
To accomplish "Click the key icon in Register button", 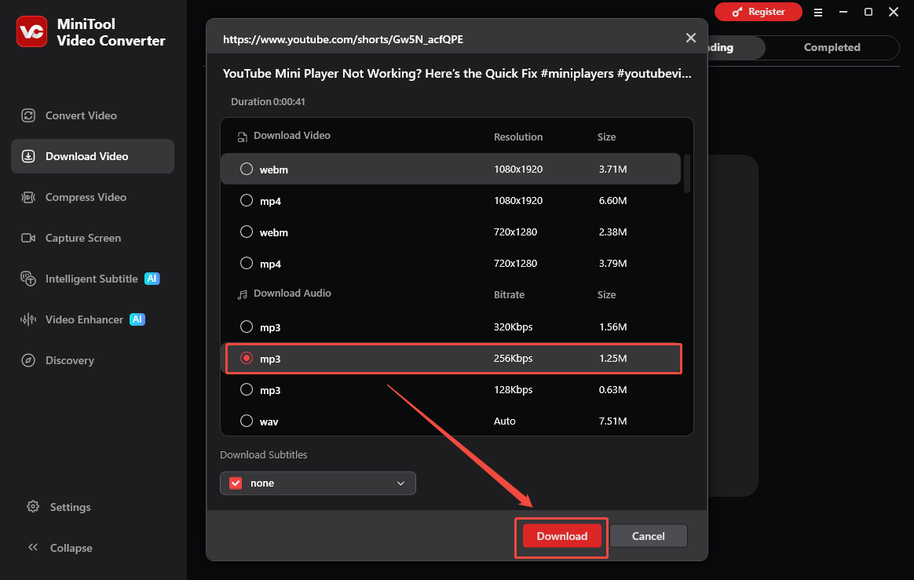I will tap(737, 12).
